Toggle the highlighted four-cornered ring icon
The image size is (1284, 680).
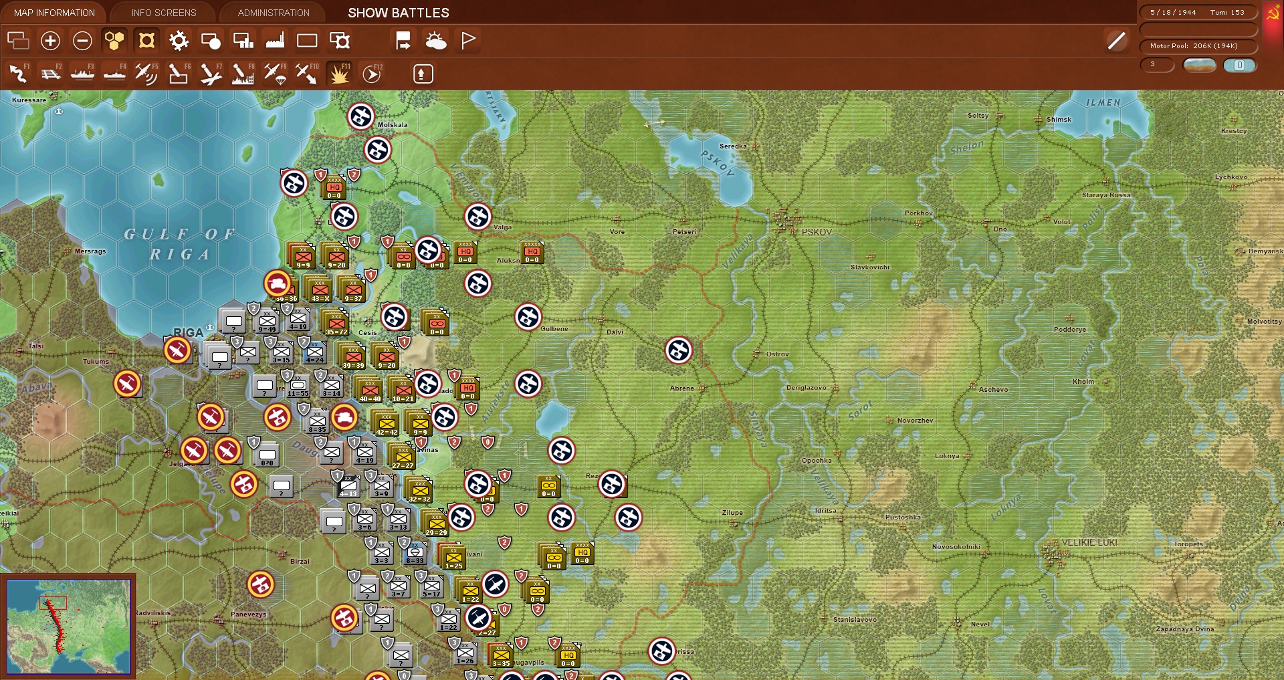click(x=146, y=41)
